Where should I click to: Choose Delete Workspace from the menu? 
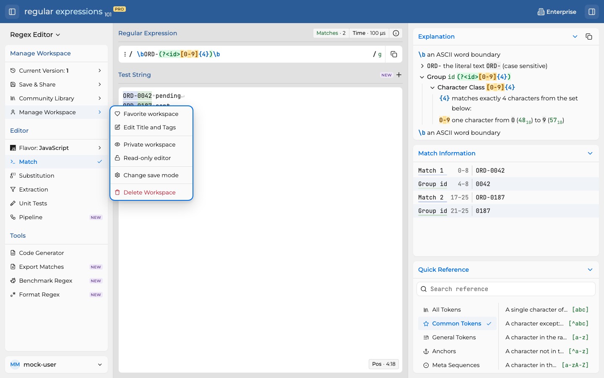coord(151,192)
